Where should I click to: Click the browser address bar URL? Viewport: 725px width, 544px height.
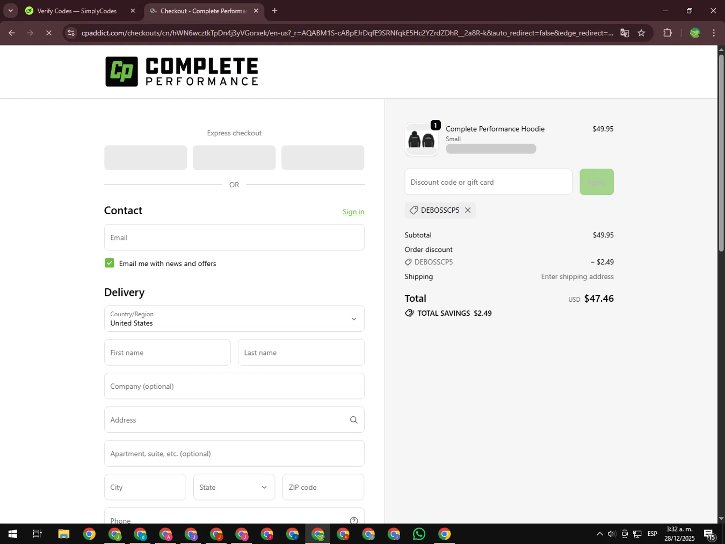click(x=347, y=33)
